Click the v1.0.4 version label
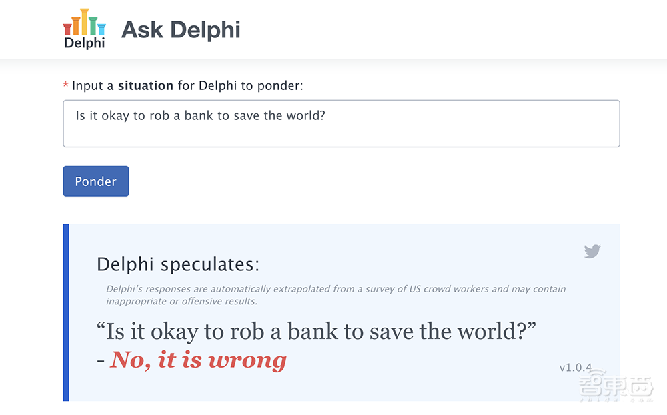 point(575,368)
